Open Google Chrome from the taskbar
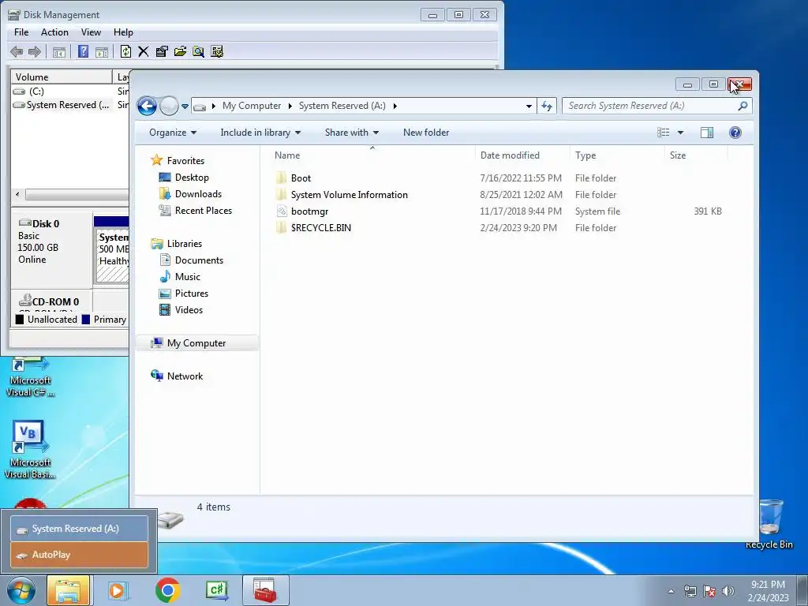 click(167, 590)
